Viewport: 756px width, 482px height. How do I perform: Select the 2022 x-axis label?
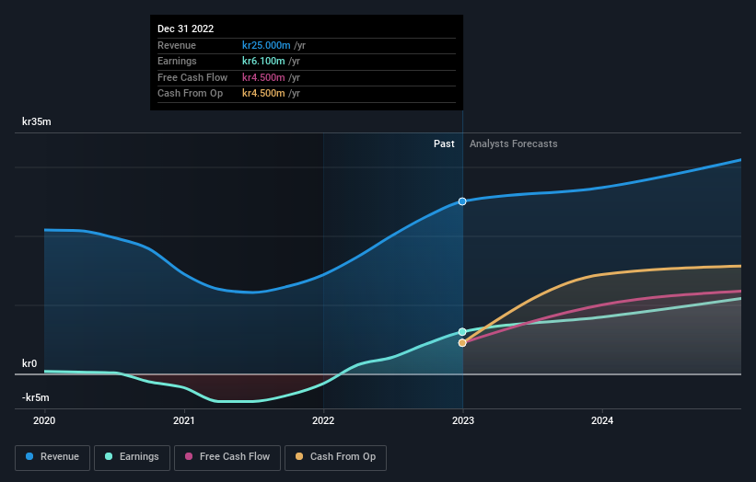[x=323, y=421]
